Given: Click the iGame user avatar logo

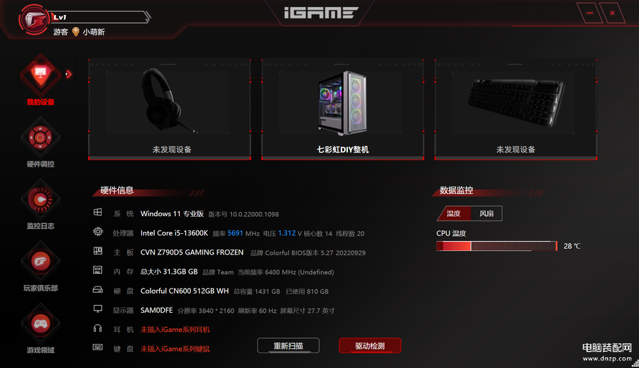Looking at the screenshot, I should 34,19.
